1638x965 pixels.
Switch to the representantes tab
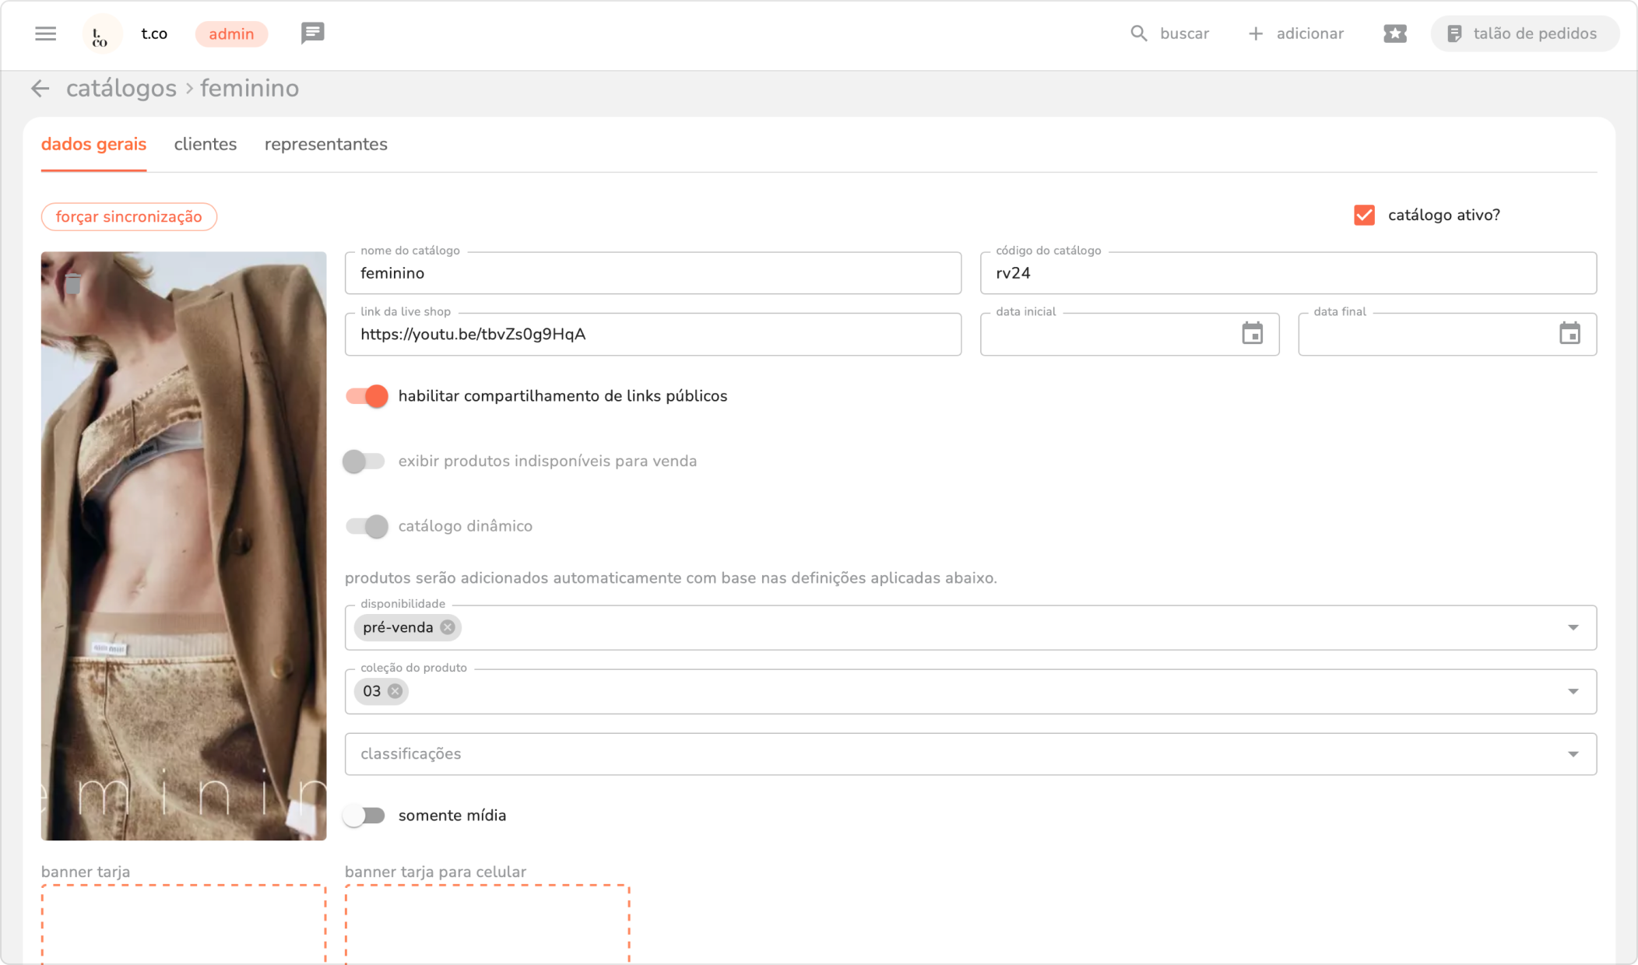(325, 145)
